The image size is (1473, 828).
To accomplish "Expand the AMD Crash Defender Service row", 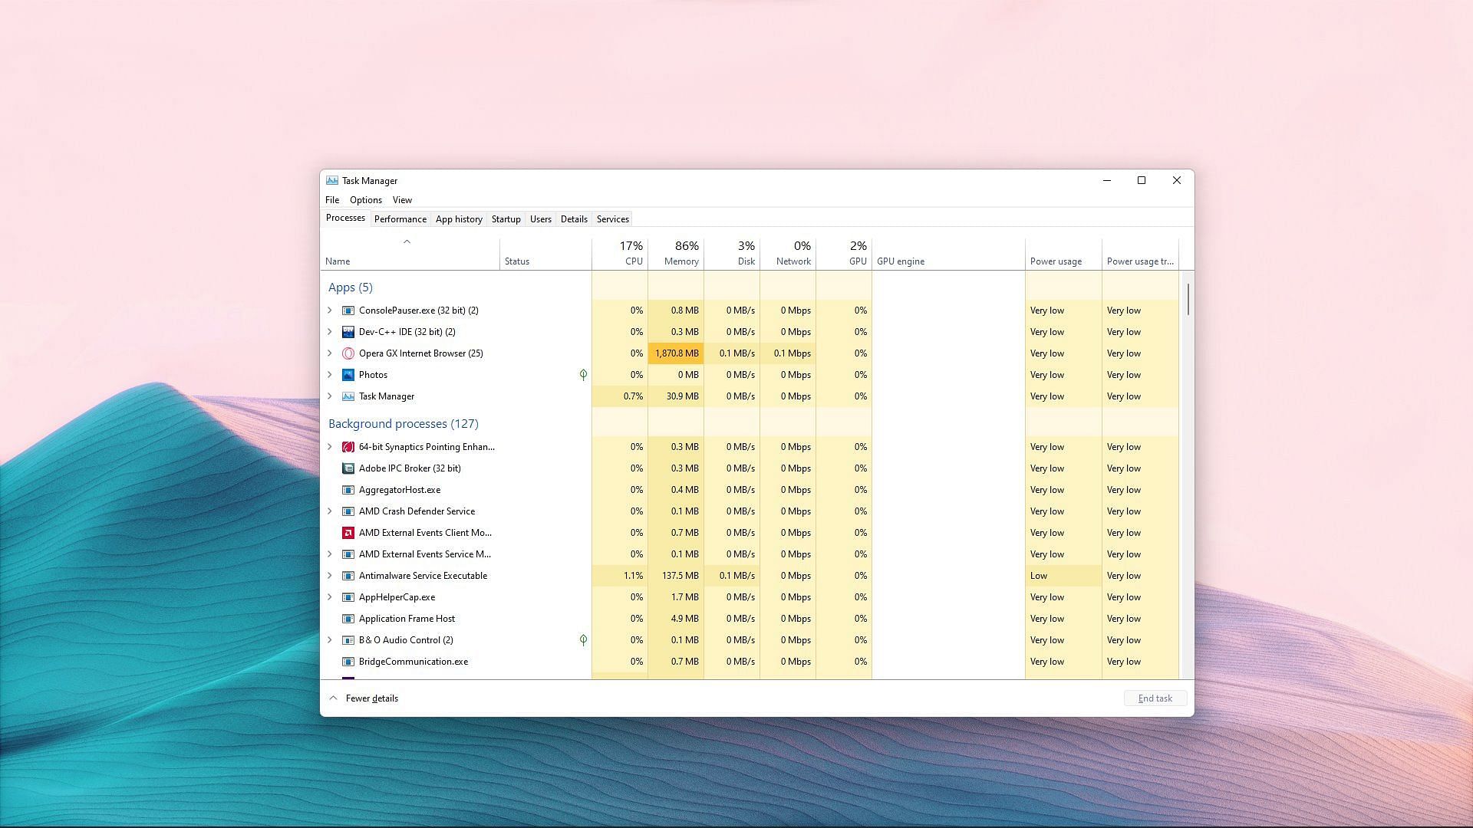I will click(x=331, y=511).
